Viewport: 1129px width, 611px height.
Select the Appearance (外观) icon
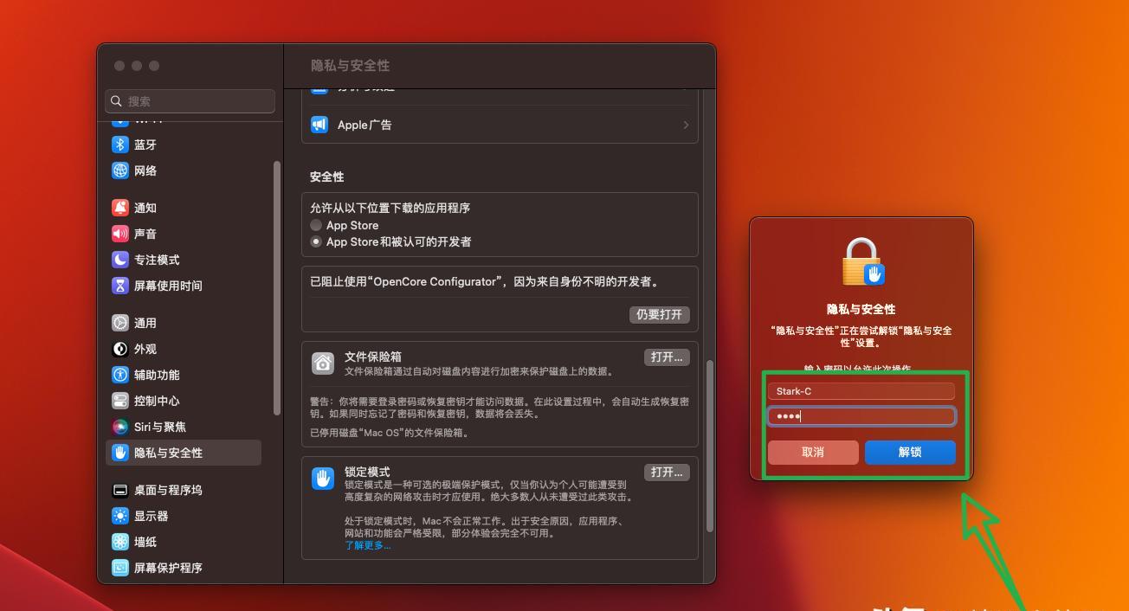coord(120,349)
